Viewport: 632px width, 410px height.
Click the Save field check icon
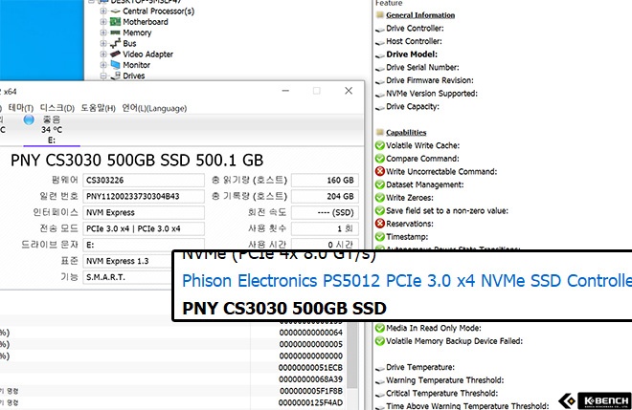(380, 210)
